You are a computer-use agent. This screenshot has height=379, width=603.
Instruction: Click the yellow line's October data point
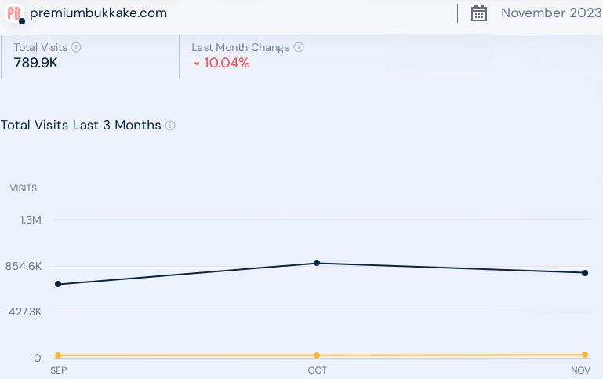coord(317,355)
